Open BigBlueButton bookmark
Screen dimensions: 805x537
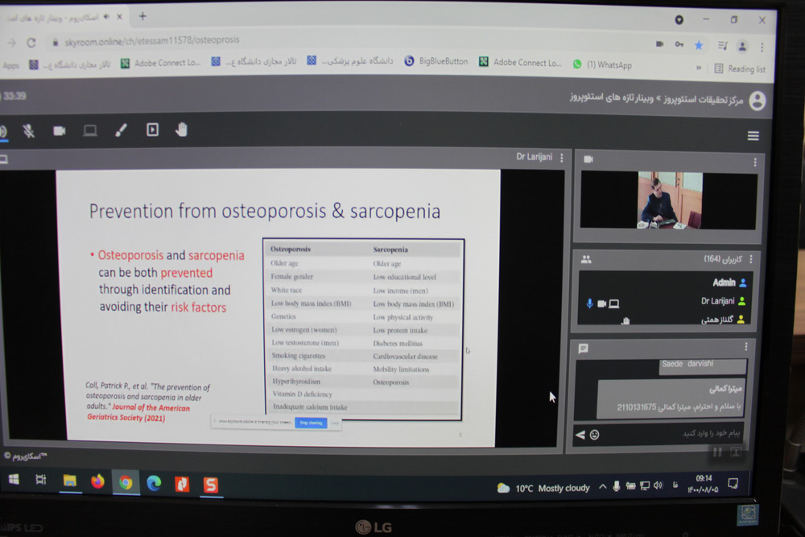[x=436, y=61]
